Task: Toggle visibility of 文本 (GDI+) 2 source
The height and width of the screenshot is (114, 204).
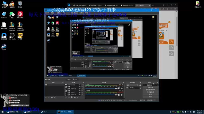Action: 80,95
